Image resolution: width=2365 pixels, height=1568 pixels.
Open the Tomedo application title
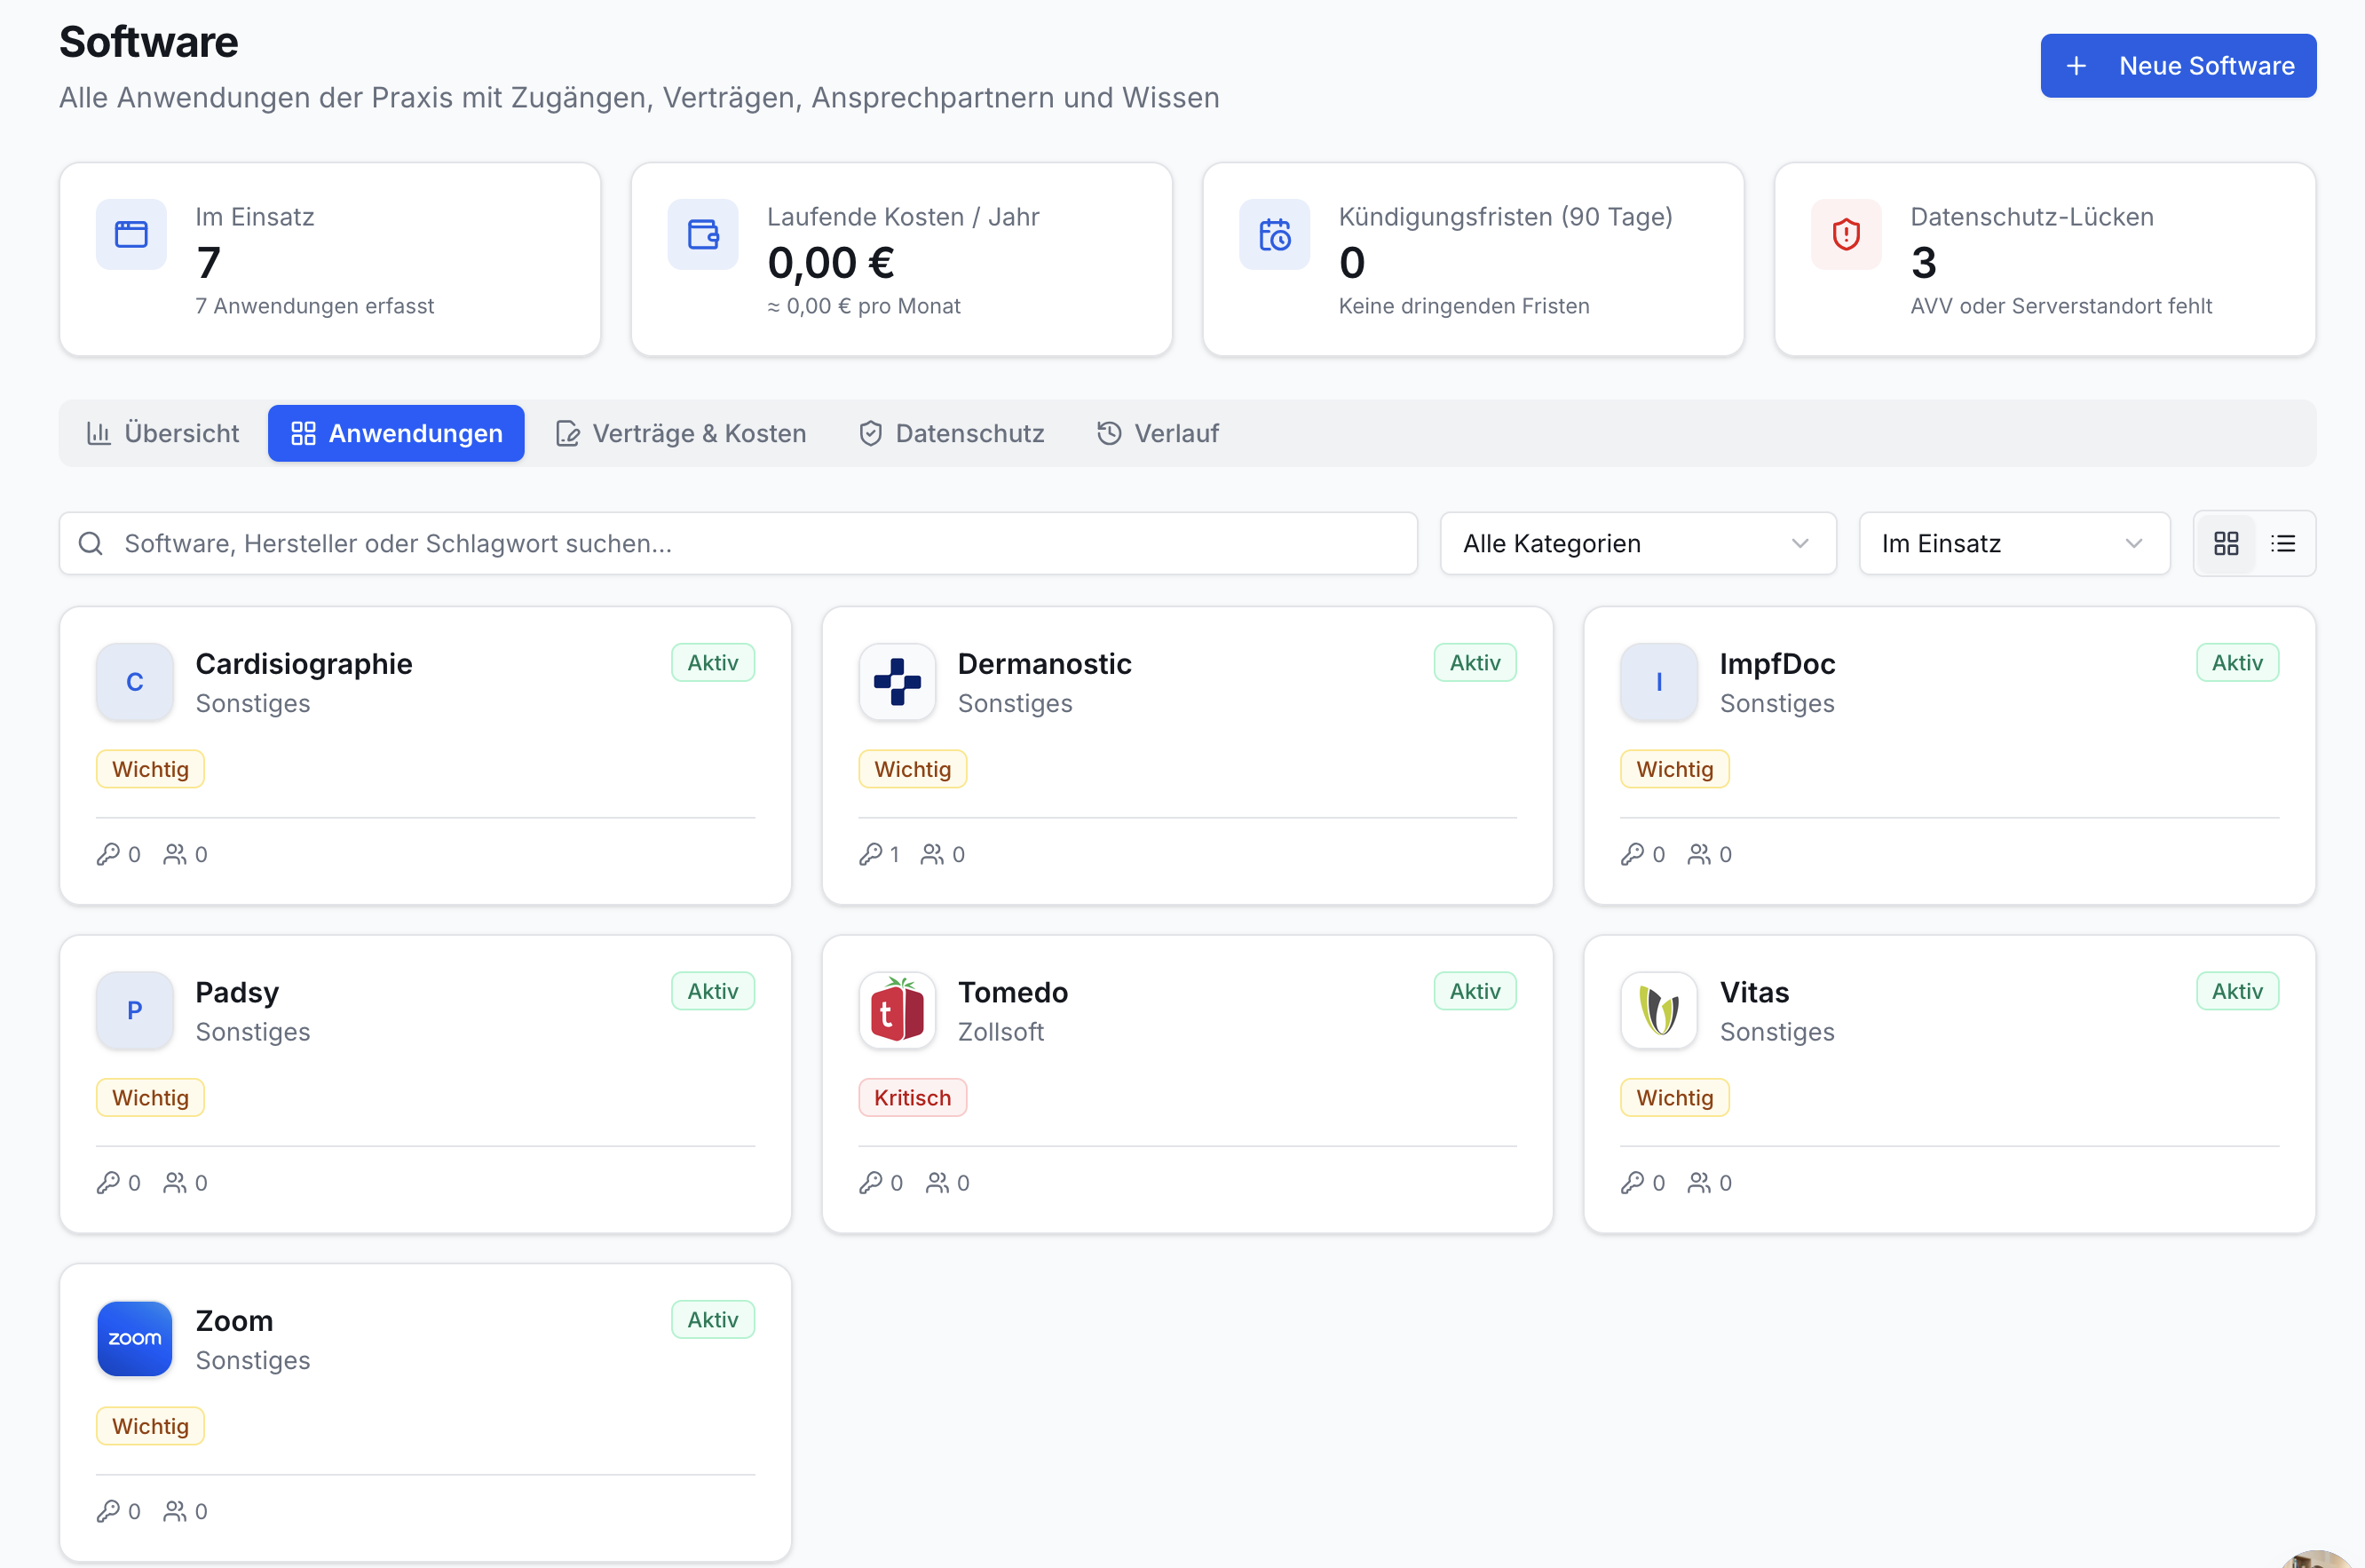(x=1013, y=992)
